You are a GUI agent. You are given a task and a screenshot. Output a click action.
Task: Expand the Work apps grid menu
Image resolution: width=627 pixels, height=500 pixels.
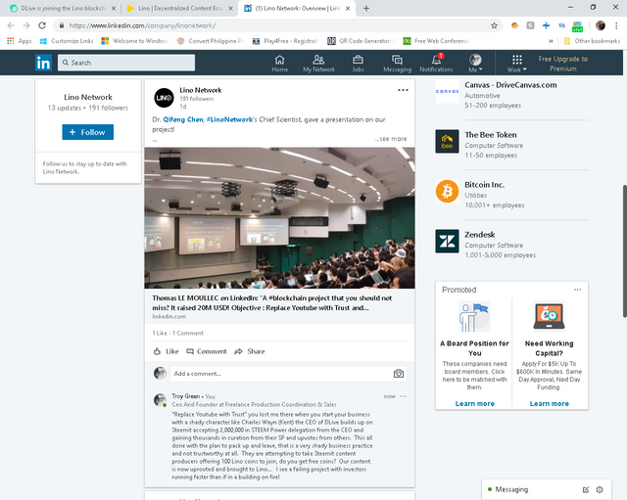tap(517, 64)
